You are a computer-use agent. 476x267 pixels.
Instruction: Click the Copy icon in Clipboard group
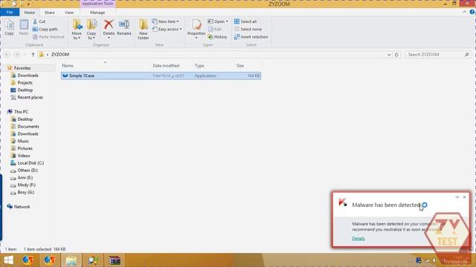click(x=9, y=27)
